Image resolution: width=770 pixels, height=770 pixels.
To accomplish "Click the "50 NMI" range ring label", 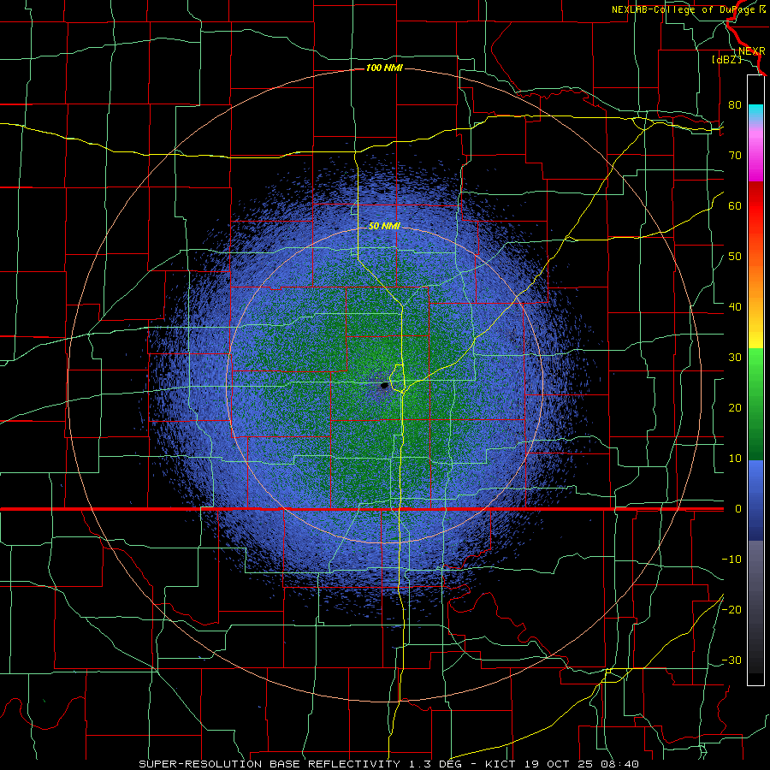I will (384, 226).
